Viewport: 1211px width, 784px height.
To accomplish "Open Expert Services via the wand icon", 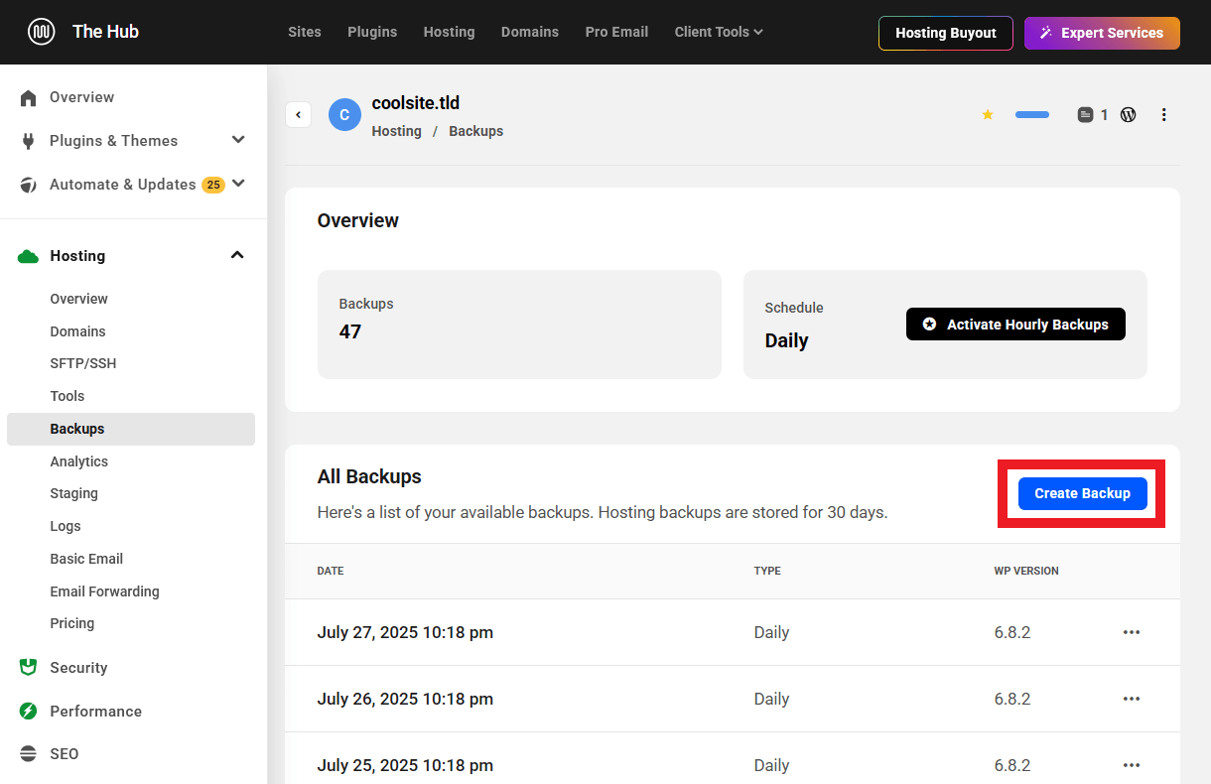I will pyautogui.click(x=1045, y=33).
